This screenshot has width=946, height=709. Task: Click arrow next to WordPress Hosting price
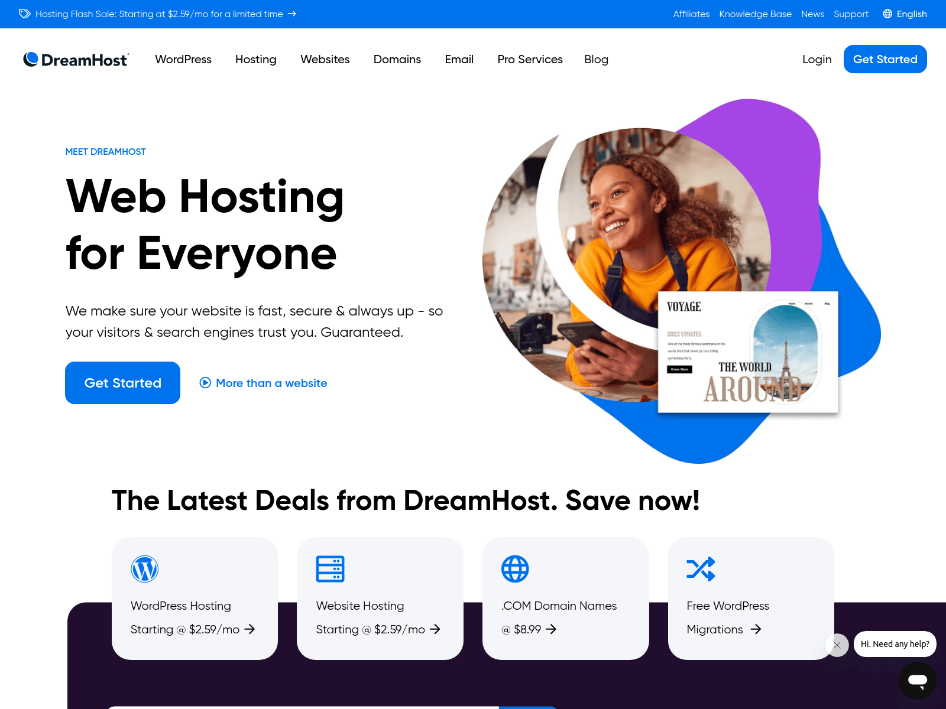point(250,629)
